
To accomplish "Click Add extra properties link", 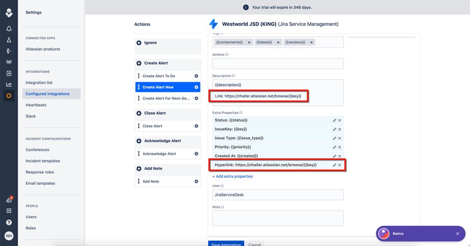I will click(232, 176).
